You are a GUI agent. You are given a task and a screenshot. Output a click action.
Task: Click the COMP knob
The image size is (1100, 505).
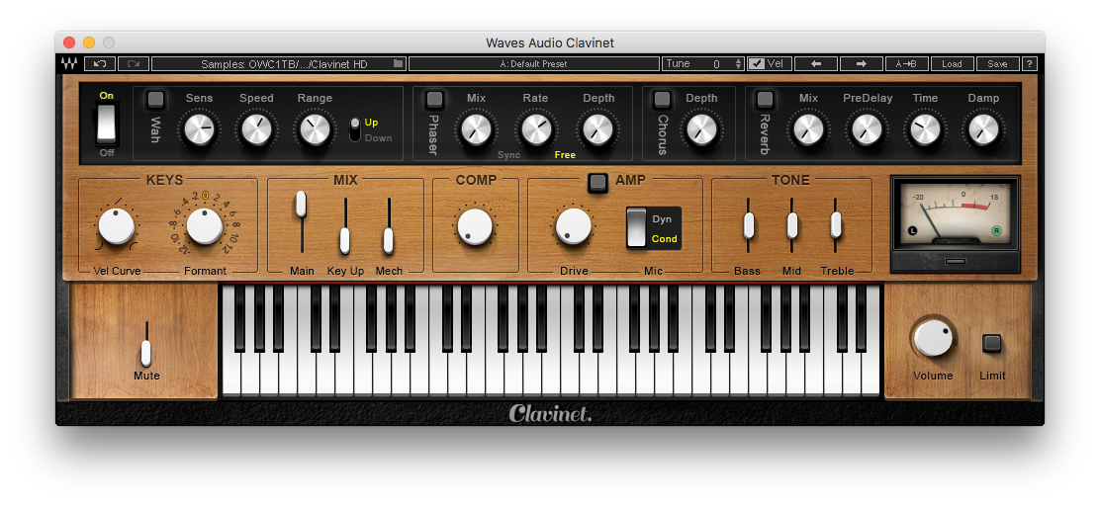pyautogui.click(x=475, y=226)
